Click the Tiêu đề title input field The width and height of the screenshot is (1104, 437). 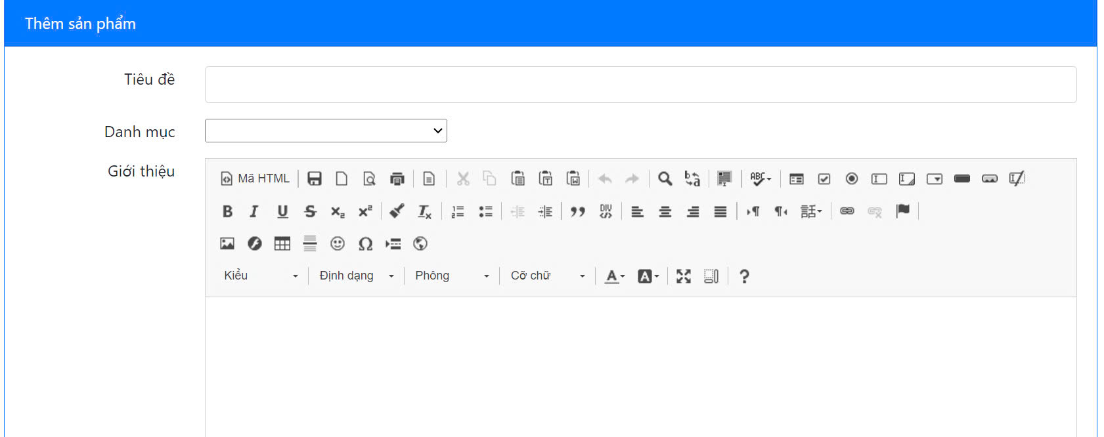click(x=640, y=85)
